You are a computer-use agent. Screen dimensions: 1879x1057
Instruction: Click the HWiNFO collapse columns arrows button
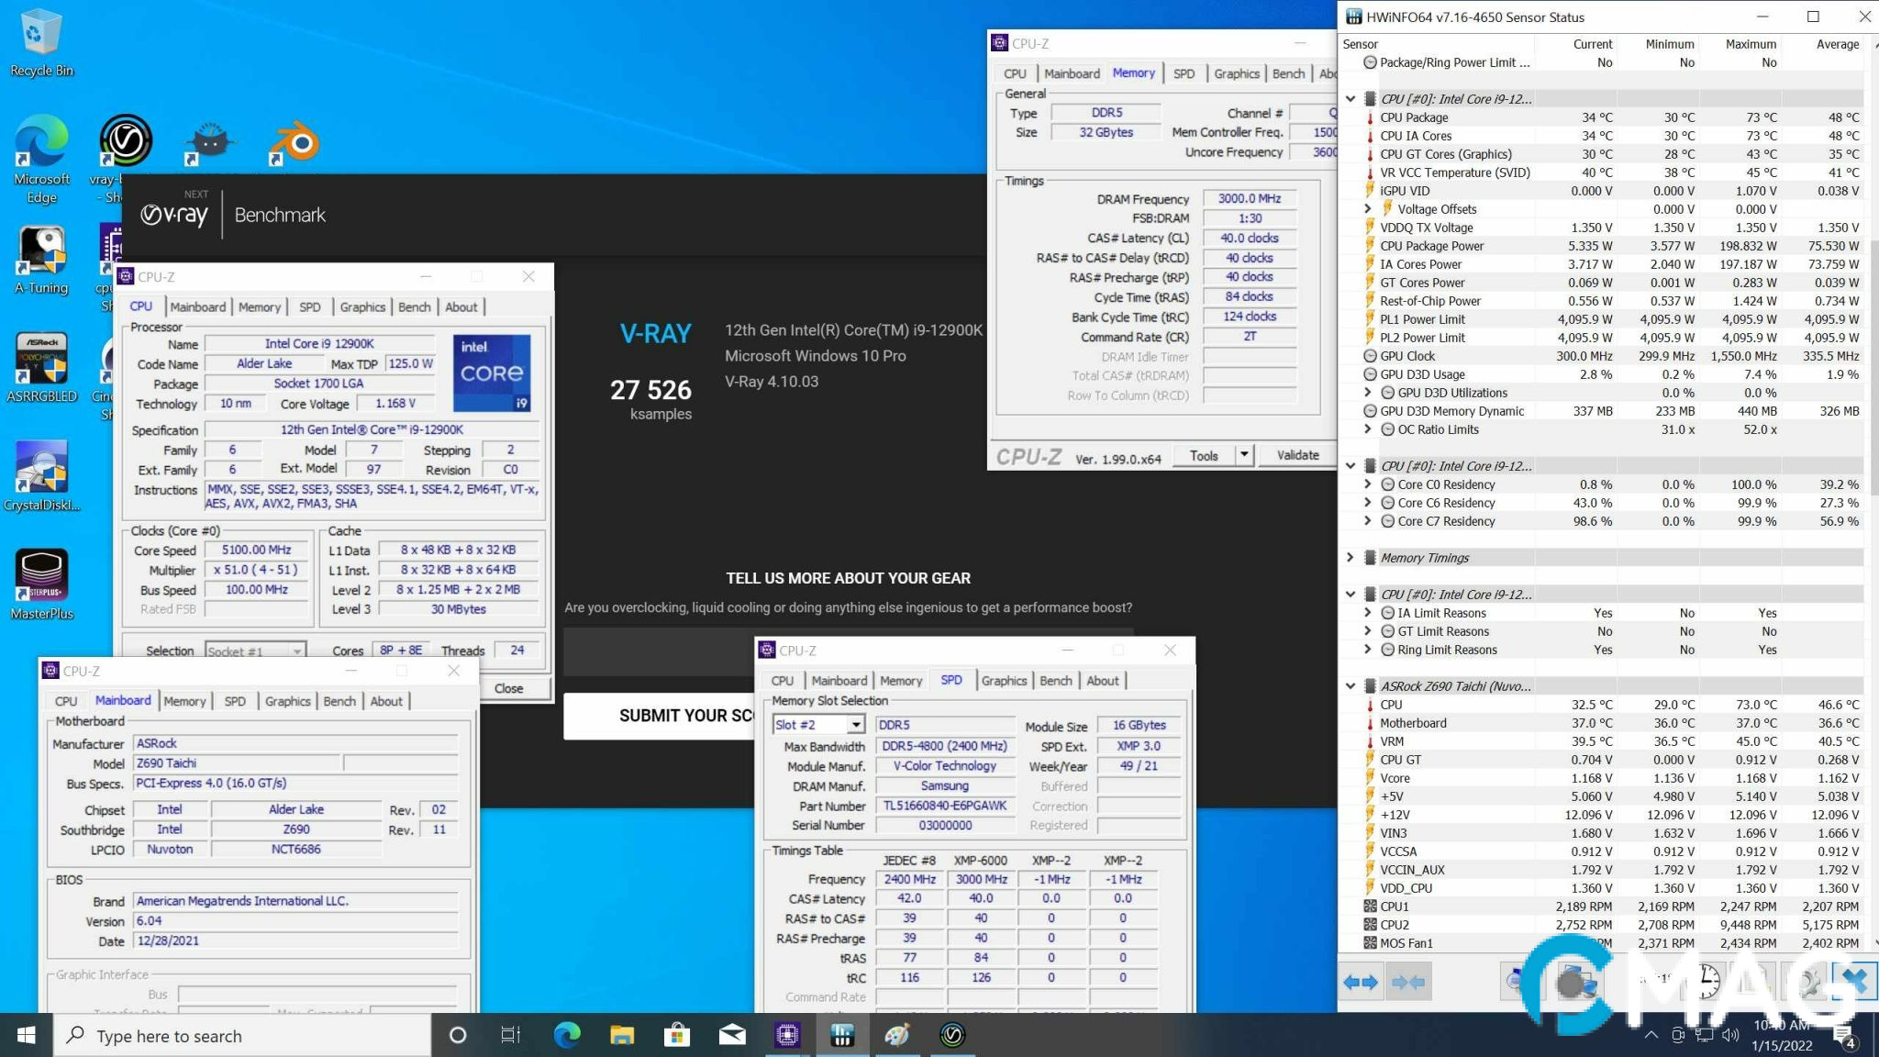(x=1408, y=982)
